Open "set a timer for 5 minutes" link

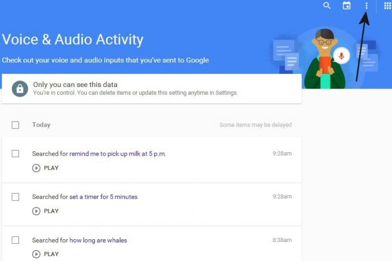[103, 197]
